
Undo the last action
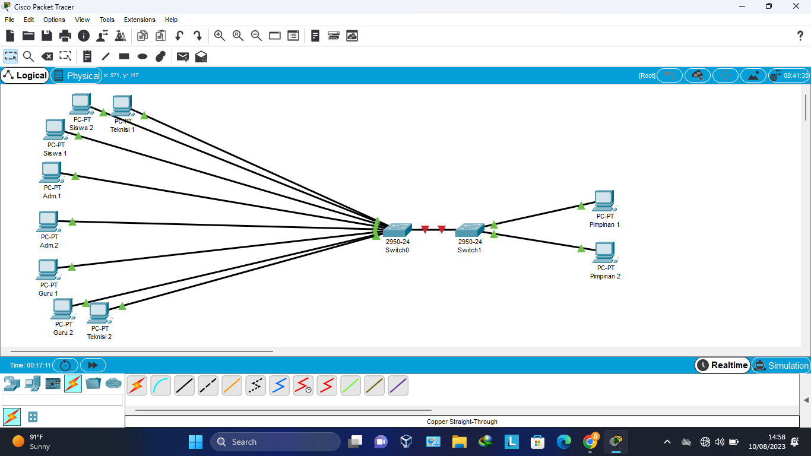pyautogui.click(x=179, y=36)
